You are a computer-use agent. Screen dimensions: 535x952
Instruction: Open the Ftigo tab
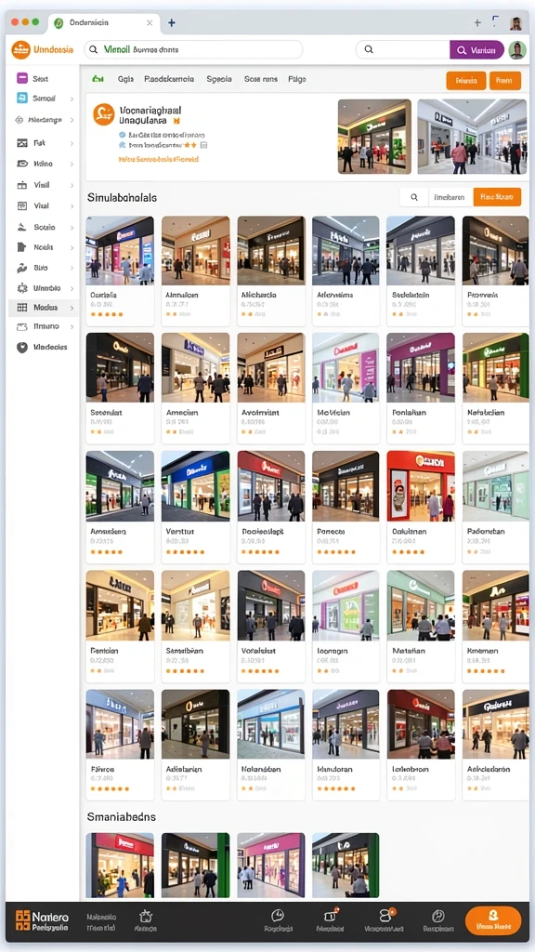pos(297,79)
